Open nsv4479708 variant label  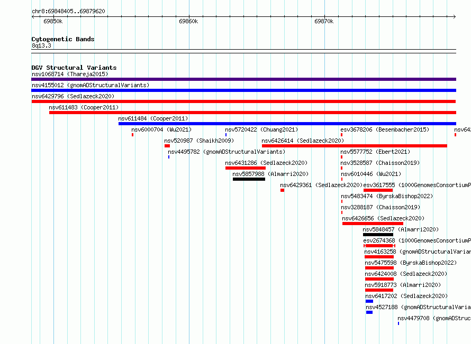coord(434,318)
